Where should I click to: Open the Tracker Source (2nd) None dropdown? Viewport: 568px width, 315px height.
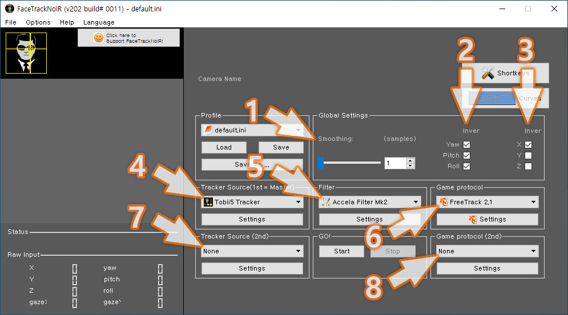coord(252,251)
